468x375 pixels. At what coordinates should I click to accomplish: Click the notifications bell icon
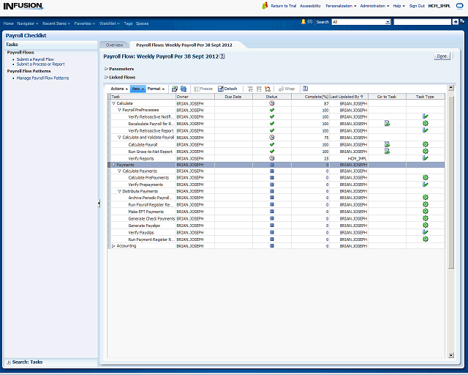303,22
